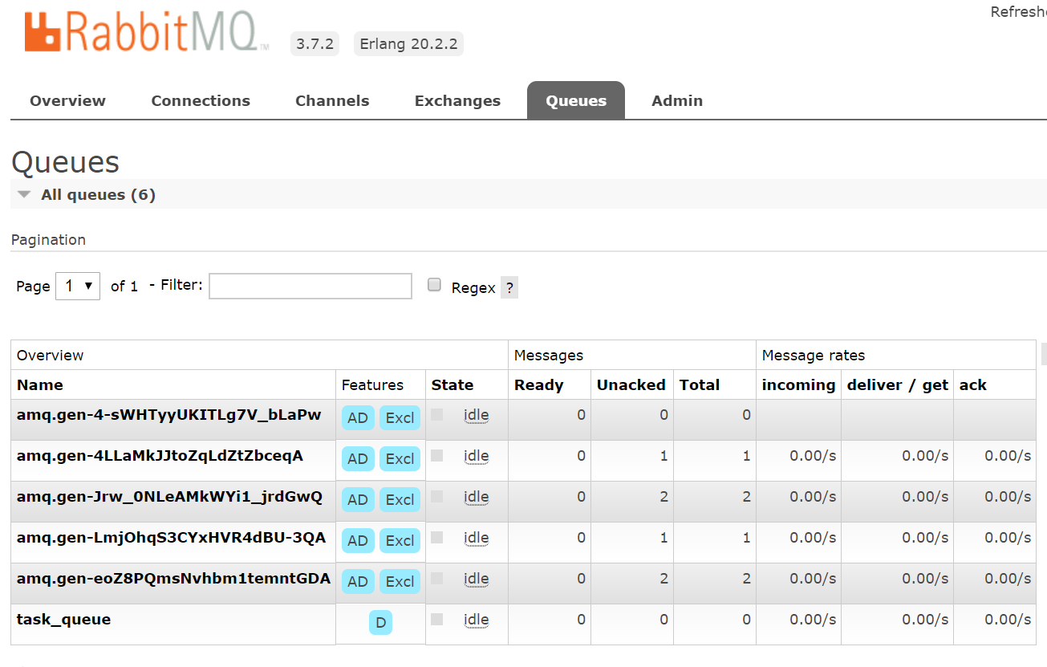1047x667 pixels.
Task: Select the Queues tab
Action: tap(576, 100)
